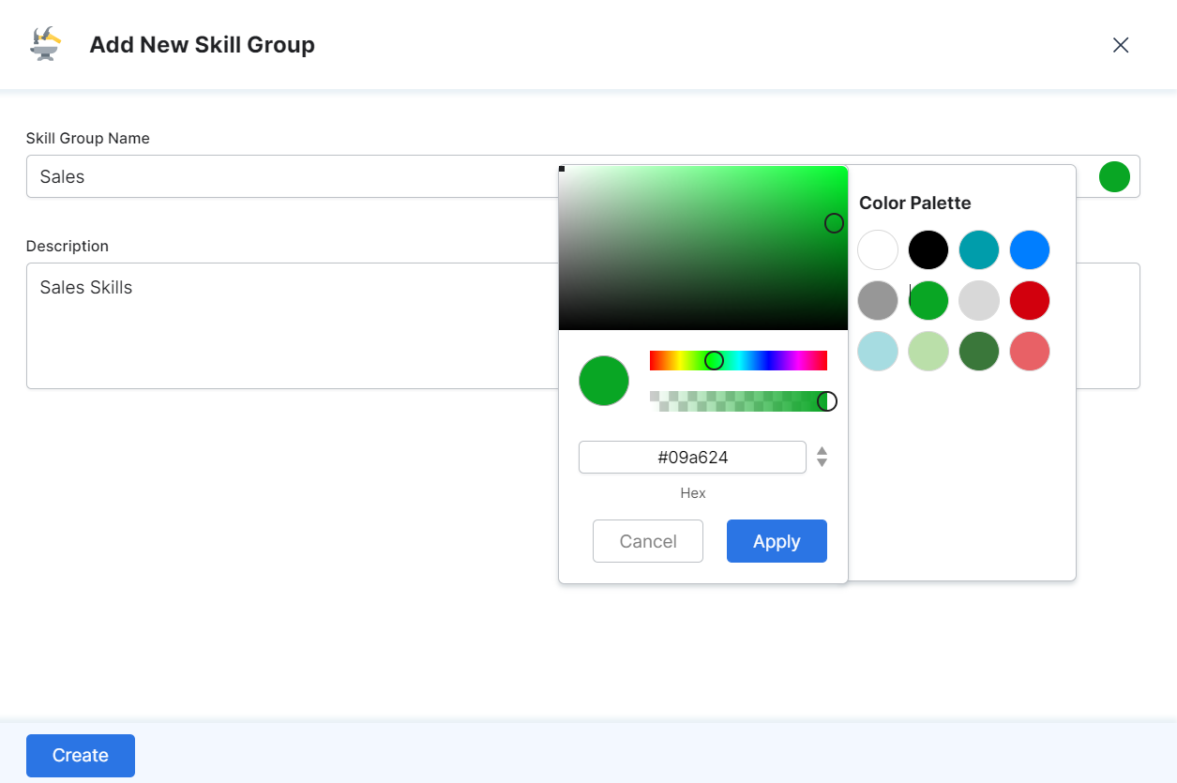
Task: Select the light blue swatch in Color Palette
Action: point(878,351)
